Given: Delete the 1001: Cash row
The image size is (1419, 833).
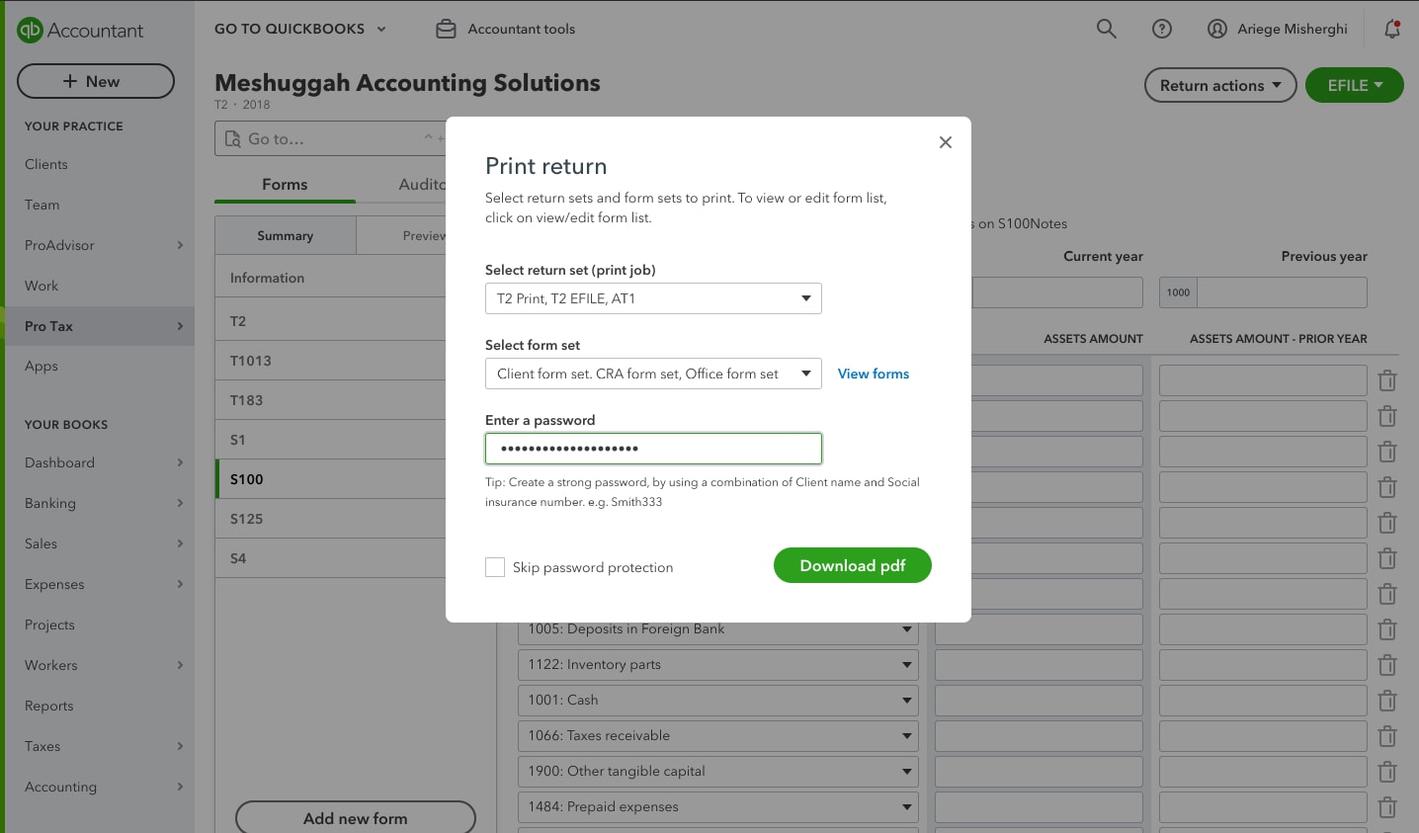Looking at the screenshot, I should point(1387,701).
